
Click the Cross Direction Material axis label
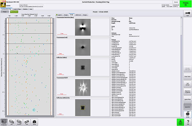(29, 14)
